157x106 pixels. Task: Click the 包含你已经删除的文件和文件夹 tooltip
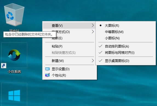pos(30,34)
